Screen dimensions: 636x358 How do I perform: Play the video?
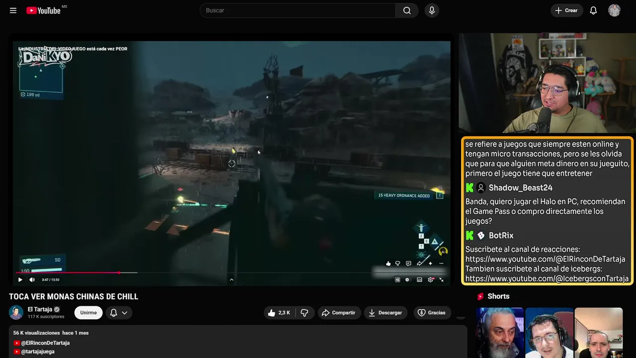click(20, 280)
